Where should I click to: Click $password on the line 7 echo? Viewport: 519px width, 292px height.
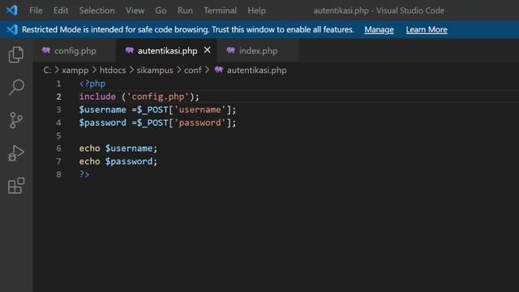[x=129, y=161]
